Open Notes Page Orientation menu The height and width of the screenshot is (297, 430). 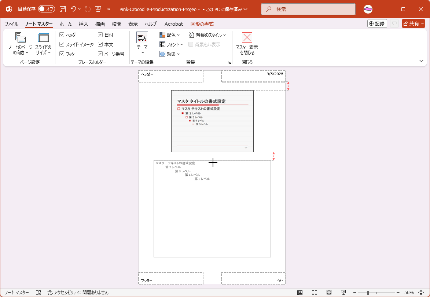(20, 44)
